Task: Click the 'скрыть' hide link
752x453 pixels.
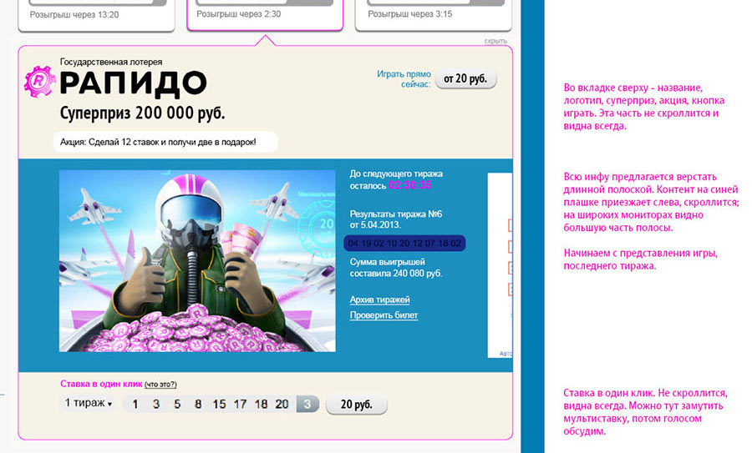Action: click(x=495, y=41)
